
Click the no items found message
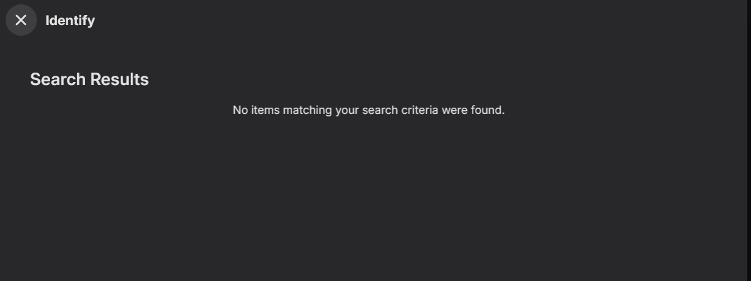pyautogui.click(x=368, y=110)
